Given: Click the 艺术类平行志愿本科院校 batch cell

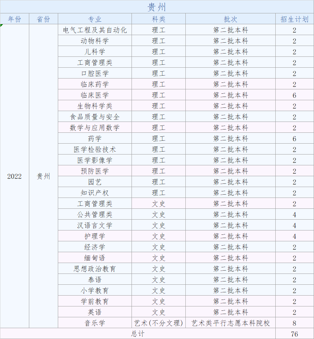Looking at the screenshot, I should tap(231, 323).
